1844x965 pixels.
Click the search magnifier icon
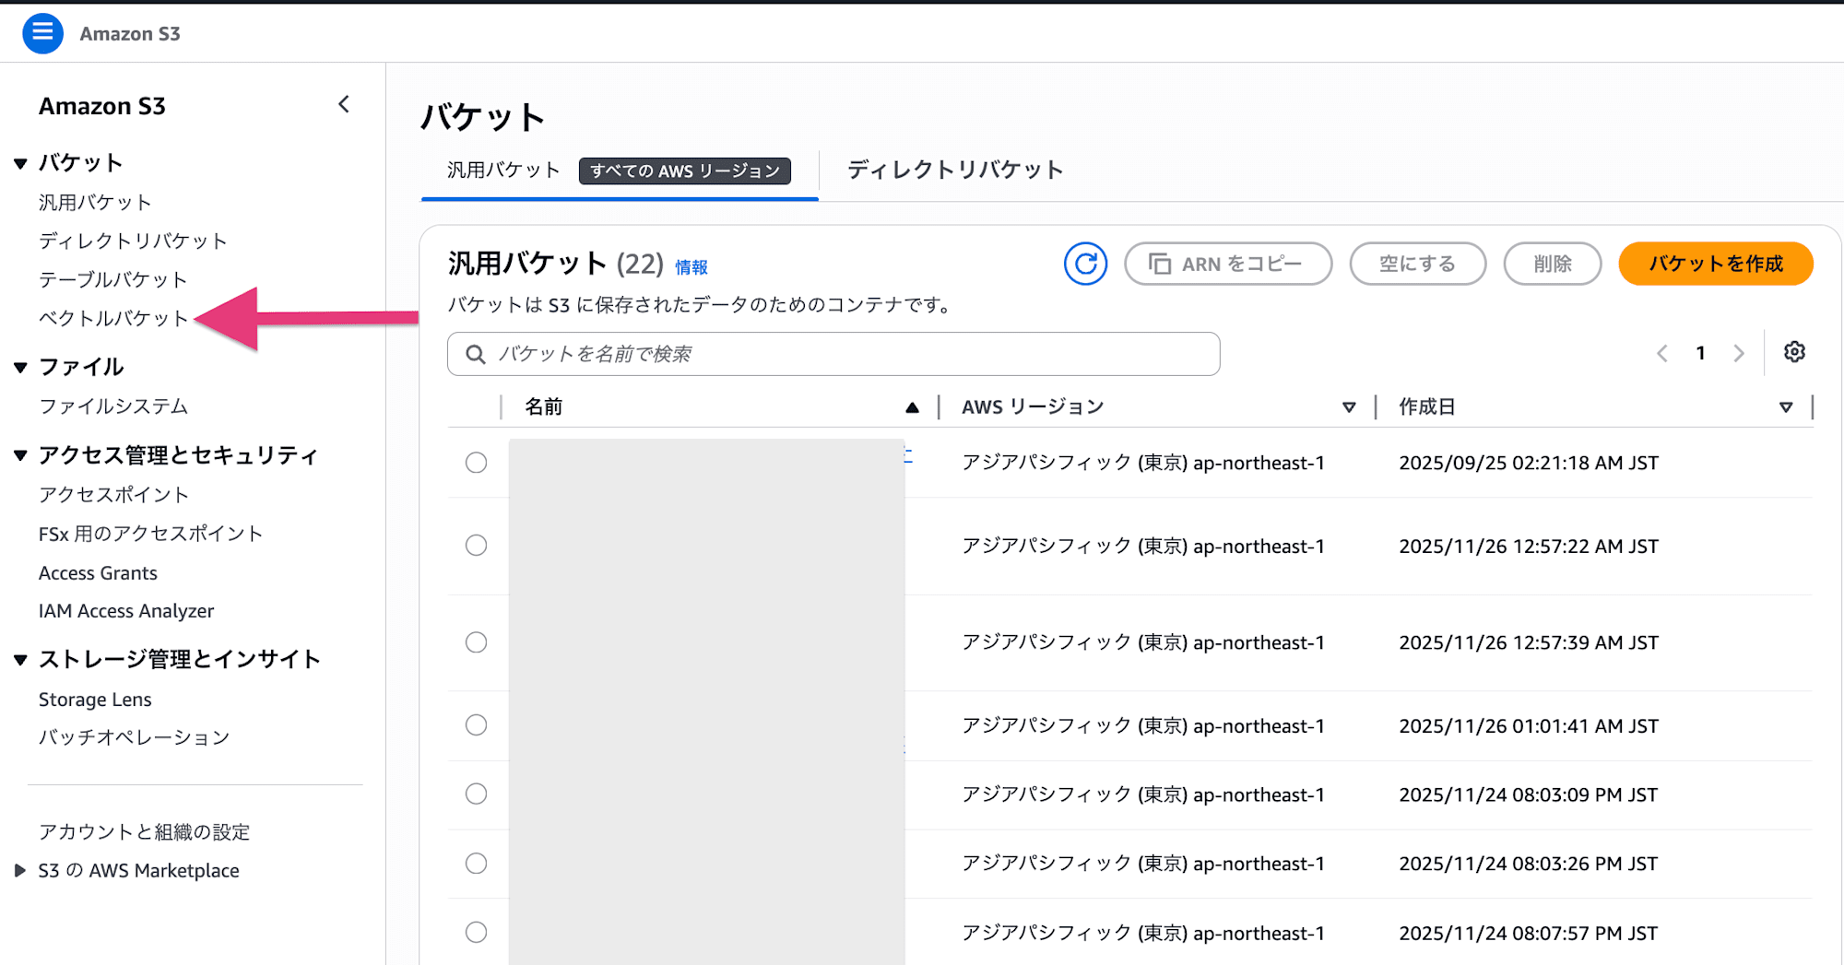coord(476,354)
